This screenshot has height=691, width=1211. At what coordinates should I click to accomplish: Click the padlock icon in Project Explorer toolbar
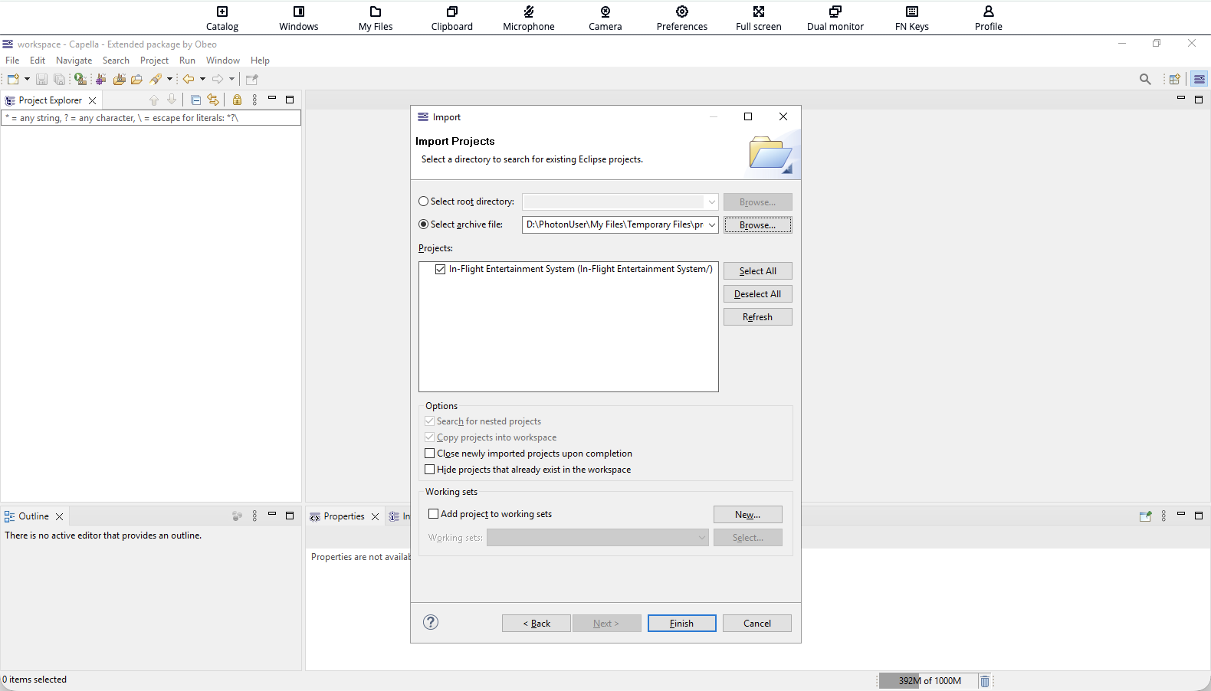pyautogui.click(x=237, y=100)
